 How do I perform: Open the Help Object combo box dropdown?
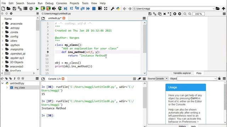click(215, 79)
